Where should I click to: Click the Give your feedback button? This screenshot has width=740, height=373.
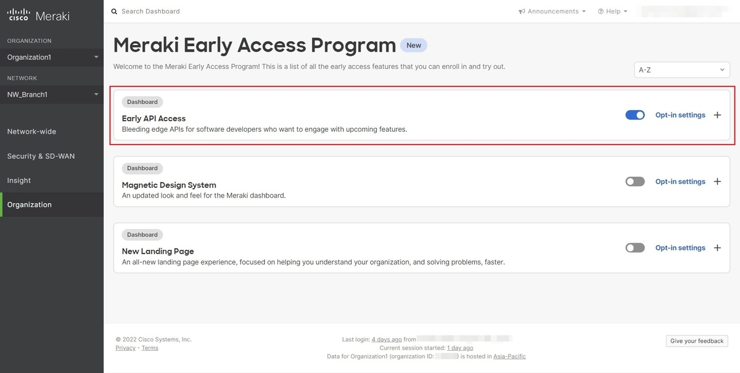(696, 340)
